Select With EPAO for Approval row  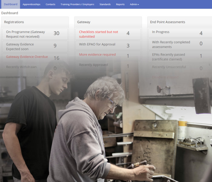tap(108, 45)
